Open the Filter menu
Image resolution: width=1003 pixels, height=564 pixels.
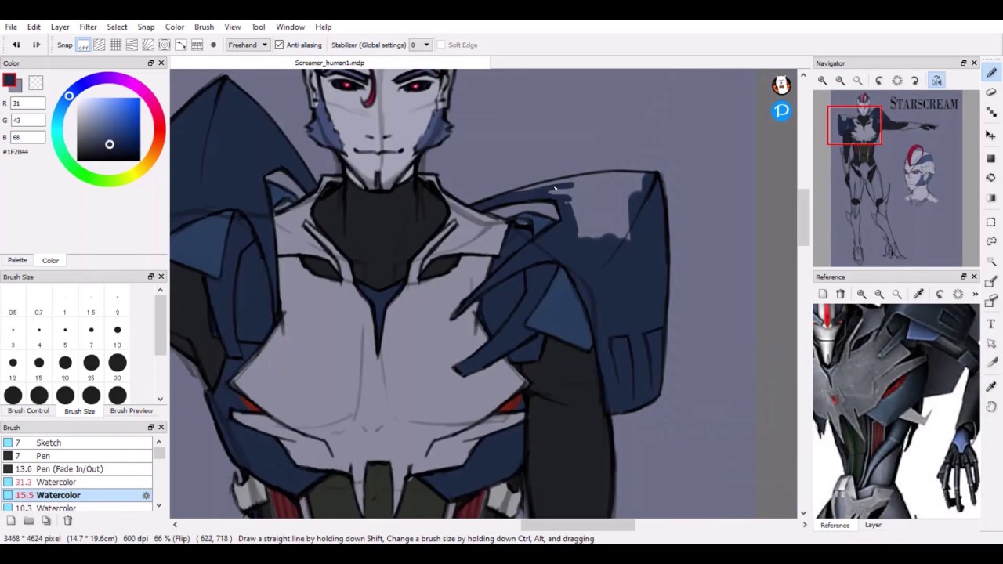tap(88, 27)
